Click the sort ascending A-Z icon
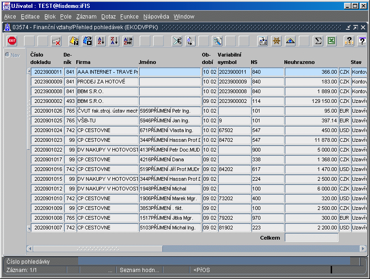 pyautogui.click(x=101, y=41)
